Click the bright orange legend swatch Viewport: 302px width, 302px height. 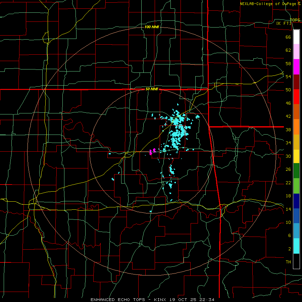(x=296, y=127)
